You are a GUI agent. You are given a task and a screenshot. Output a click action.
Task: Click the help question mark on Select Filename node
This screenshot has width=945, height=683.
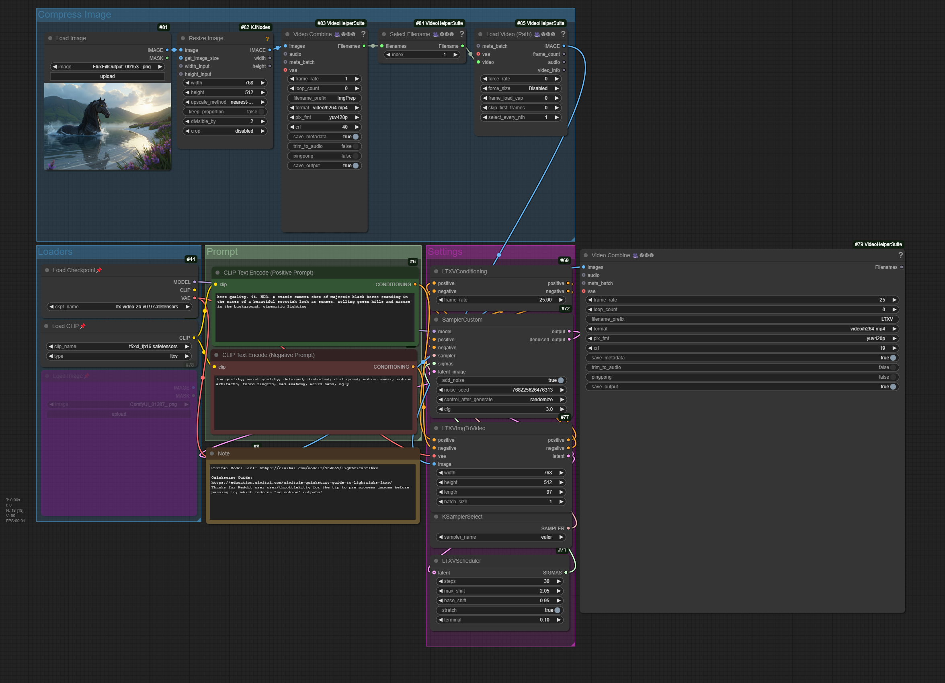click(x=462, y=34)
